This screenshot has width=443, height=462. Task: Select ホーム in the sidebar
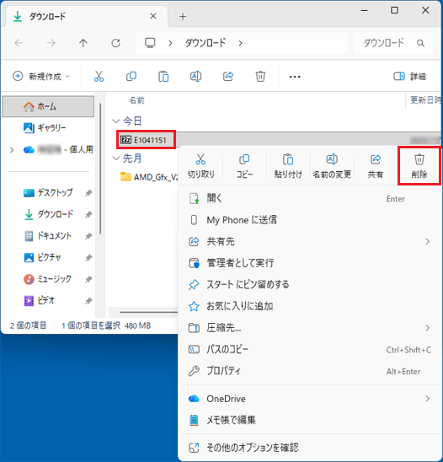coord(48,106)
